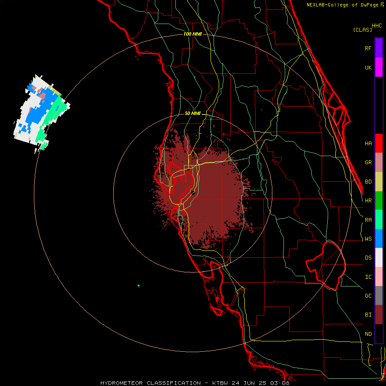
Task: Click the BD legend label
Action: (368, 182)
